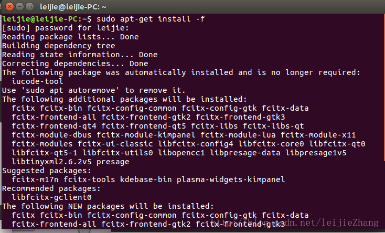Click the green leijie@leijie-PC shell prompt
Image resolution: width=385 pixels, height=233 pixels.
click(x=44, y=19)
